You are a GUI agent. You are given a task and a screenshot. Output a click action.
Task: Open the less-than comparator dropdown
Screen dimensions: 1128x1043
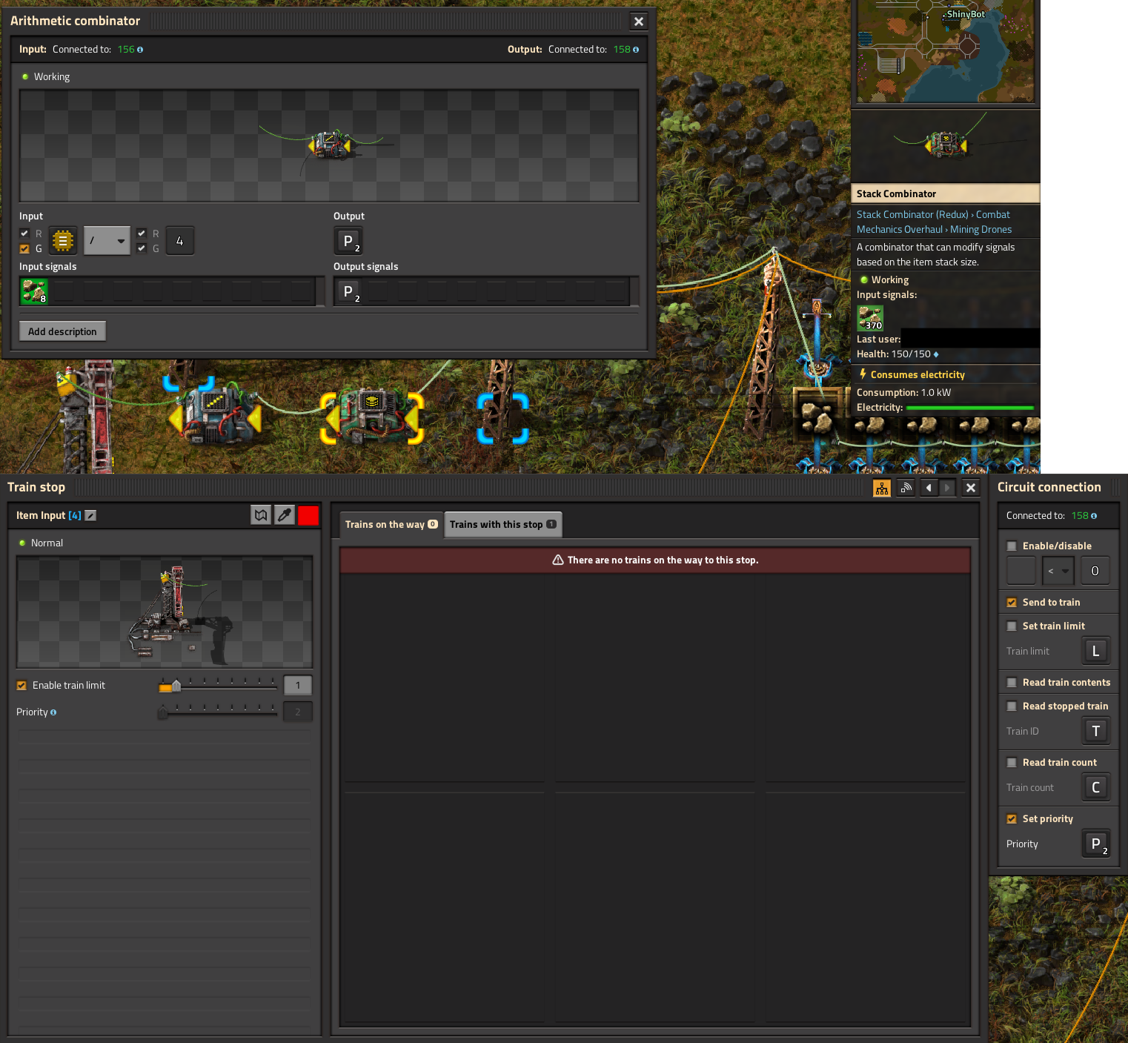pyautogui.click(x=1058, y=571)
